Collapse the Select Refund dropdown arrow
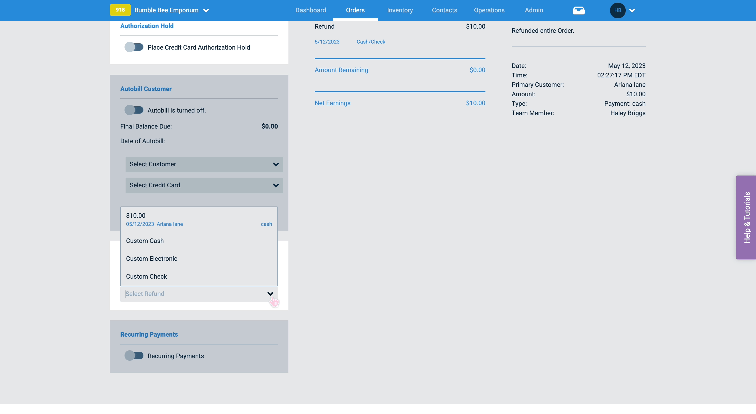This screenshot has height=414, width=756. click(x=270, y=294)
